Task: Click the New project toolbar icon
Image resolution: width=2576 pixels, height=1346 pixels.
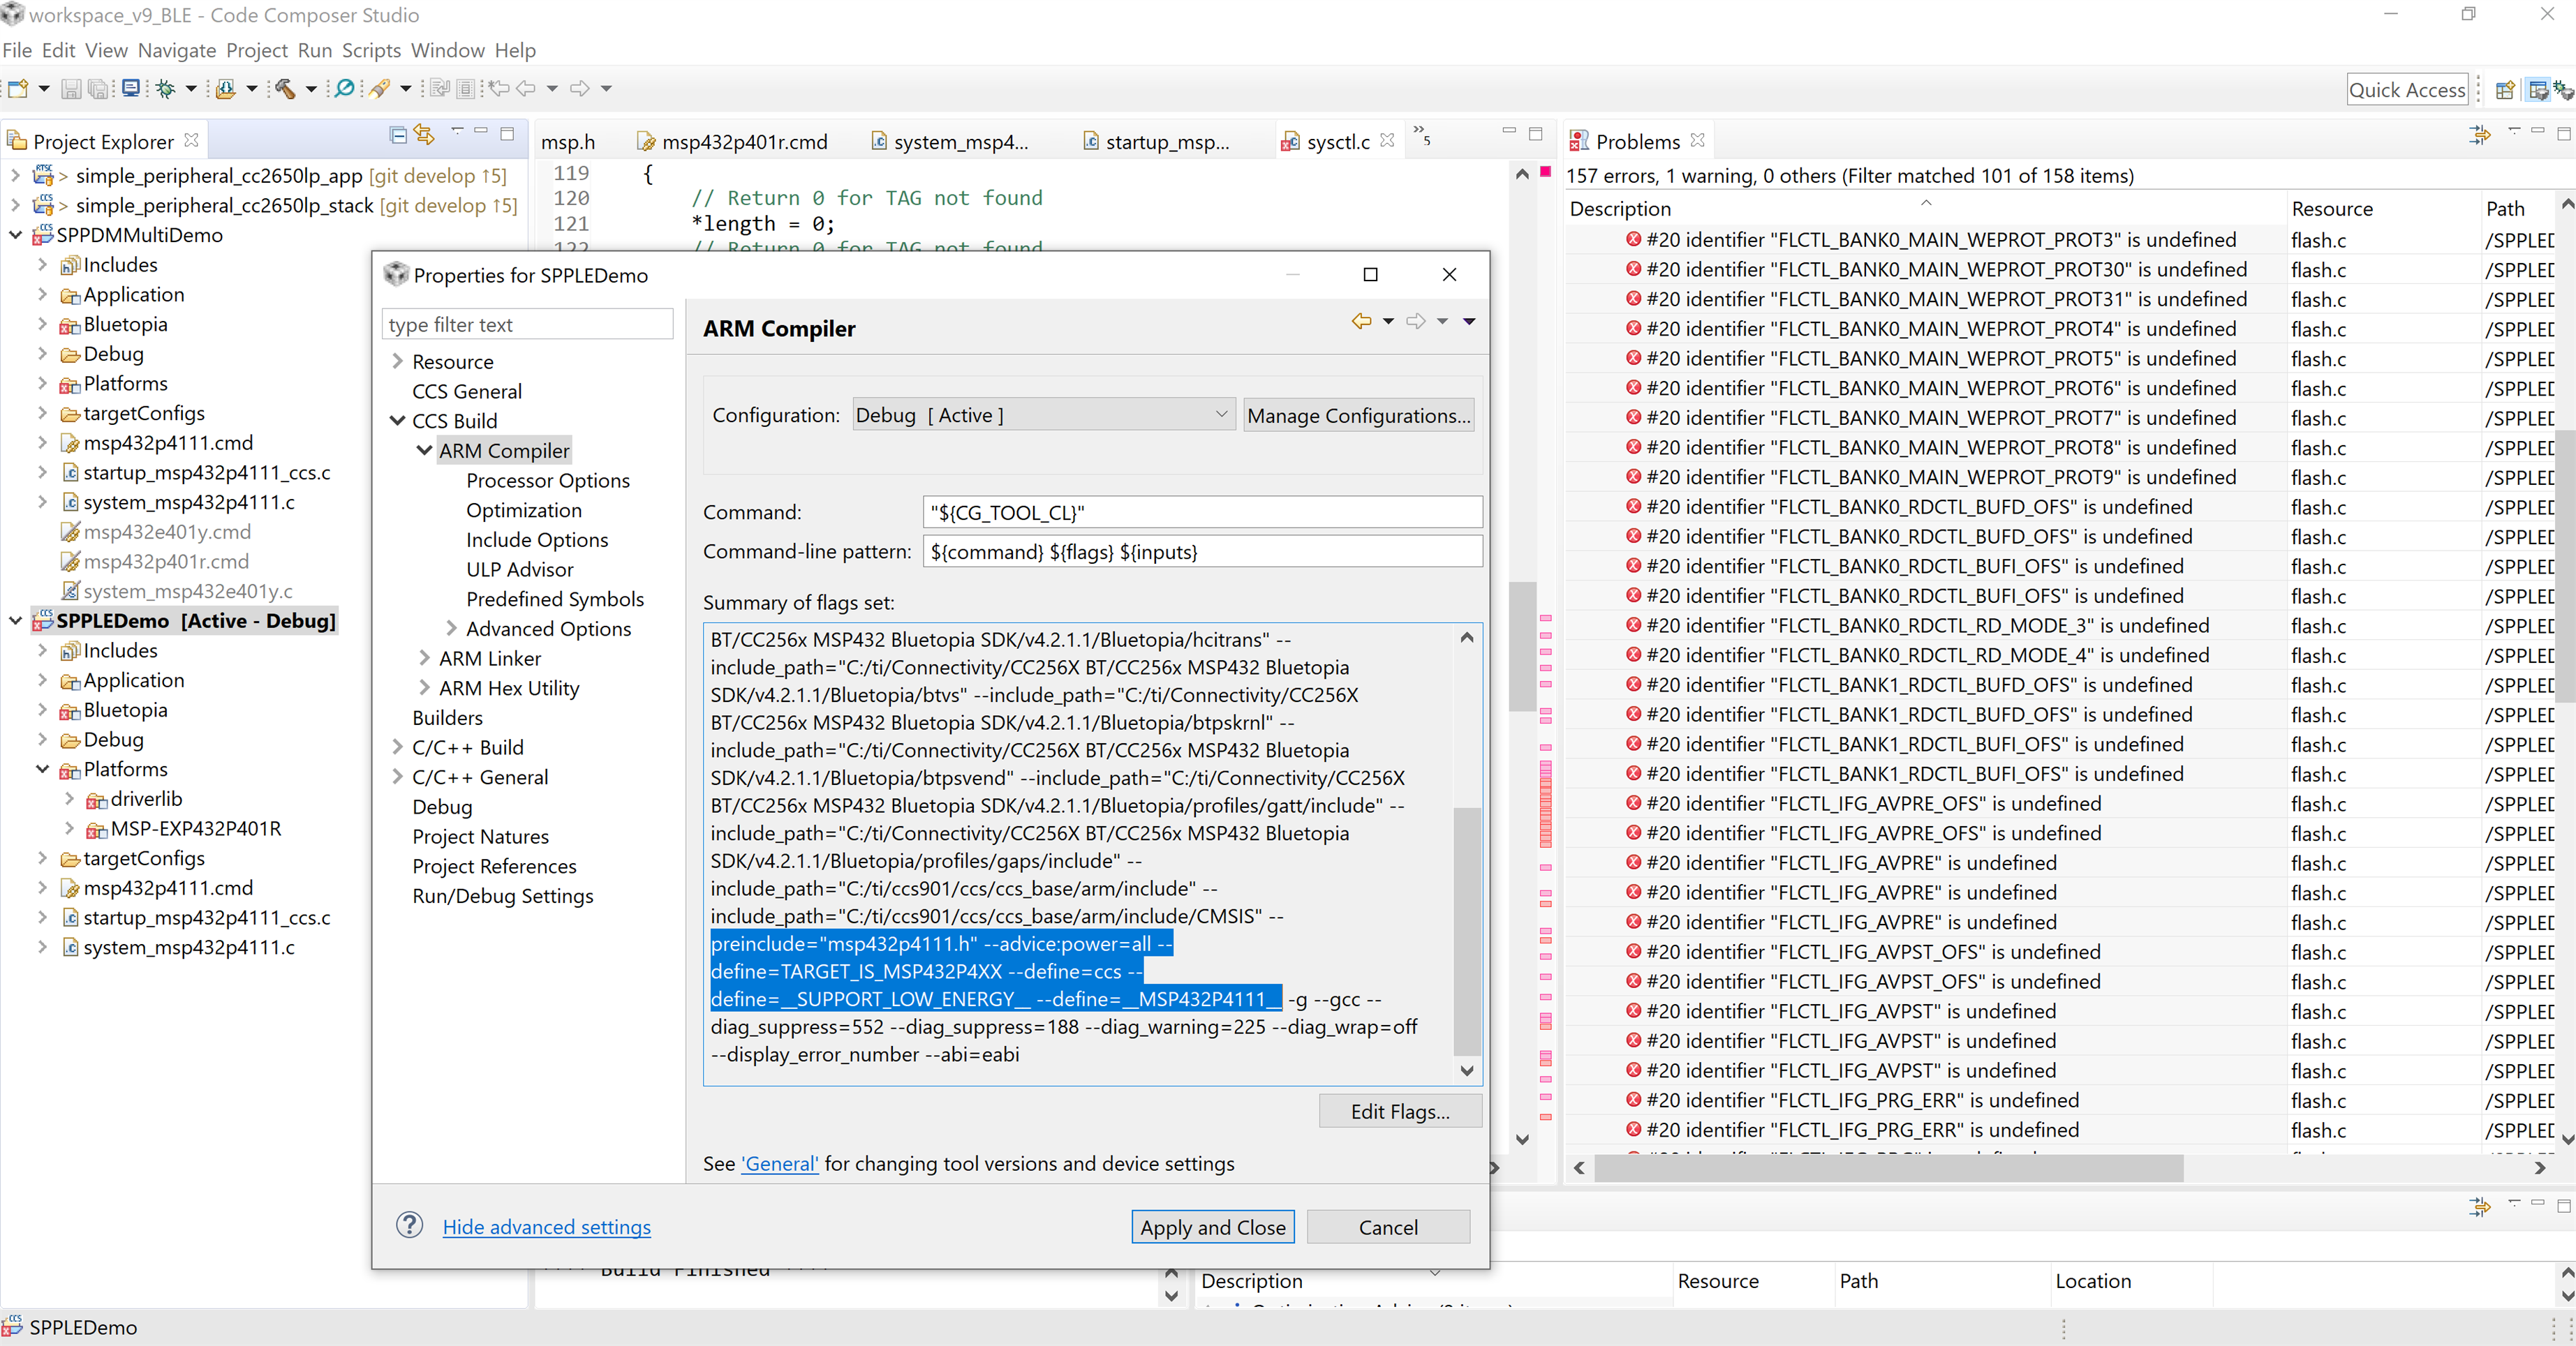Action: click(x=18, y=89)
